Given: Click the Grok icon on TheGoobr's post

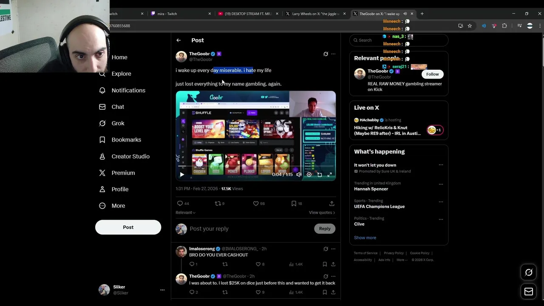Looking at the screenshot, I should pyautogui.click(x=326, y=54).
